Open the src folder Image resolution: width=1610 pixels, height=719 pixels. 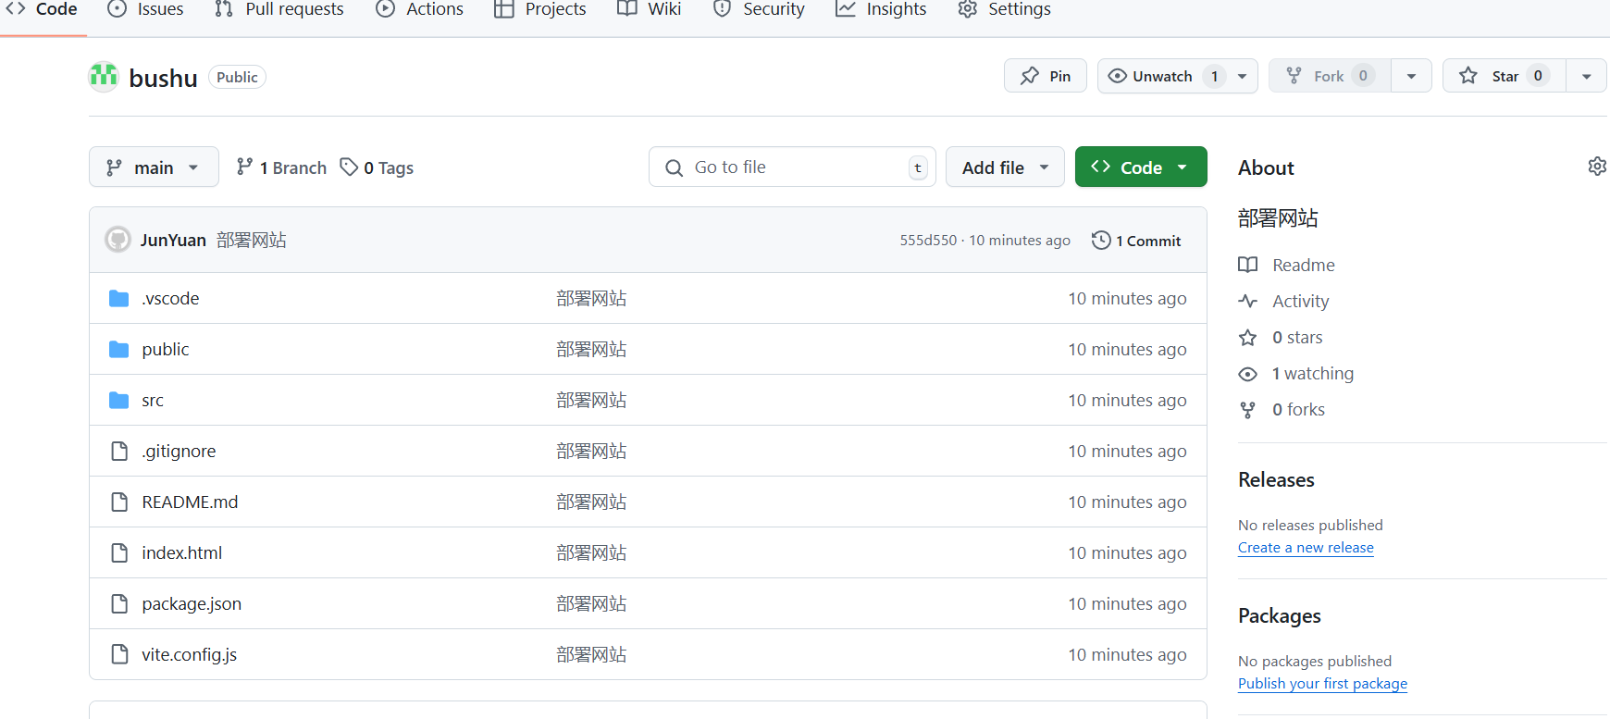[x=153, y=401]
